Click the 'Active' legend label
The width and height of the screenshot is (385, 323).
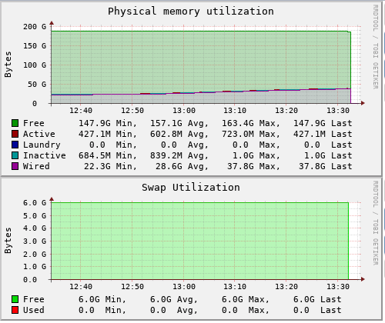(x=39, y=134)
